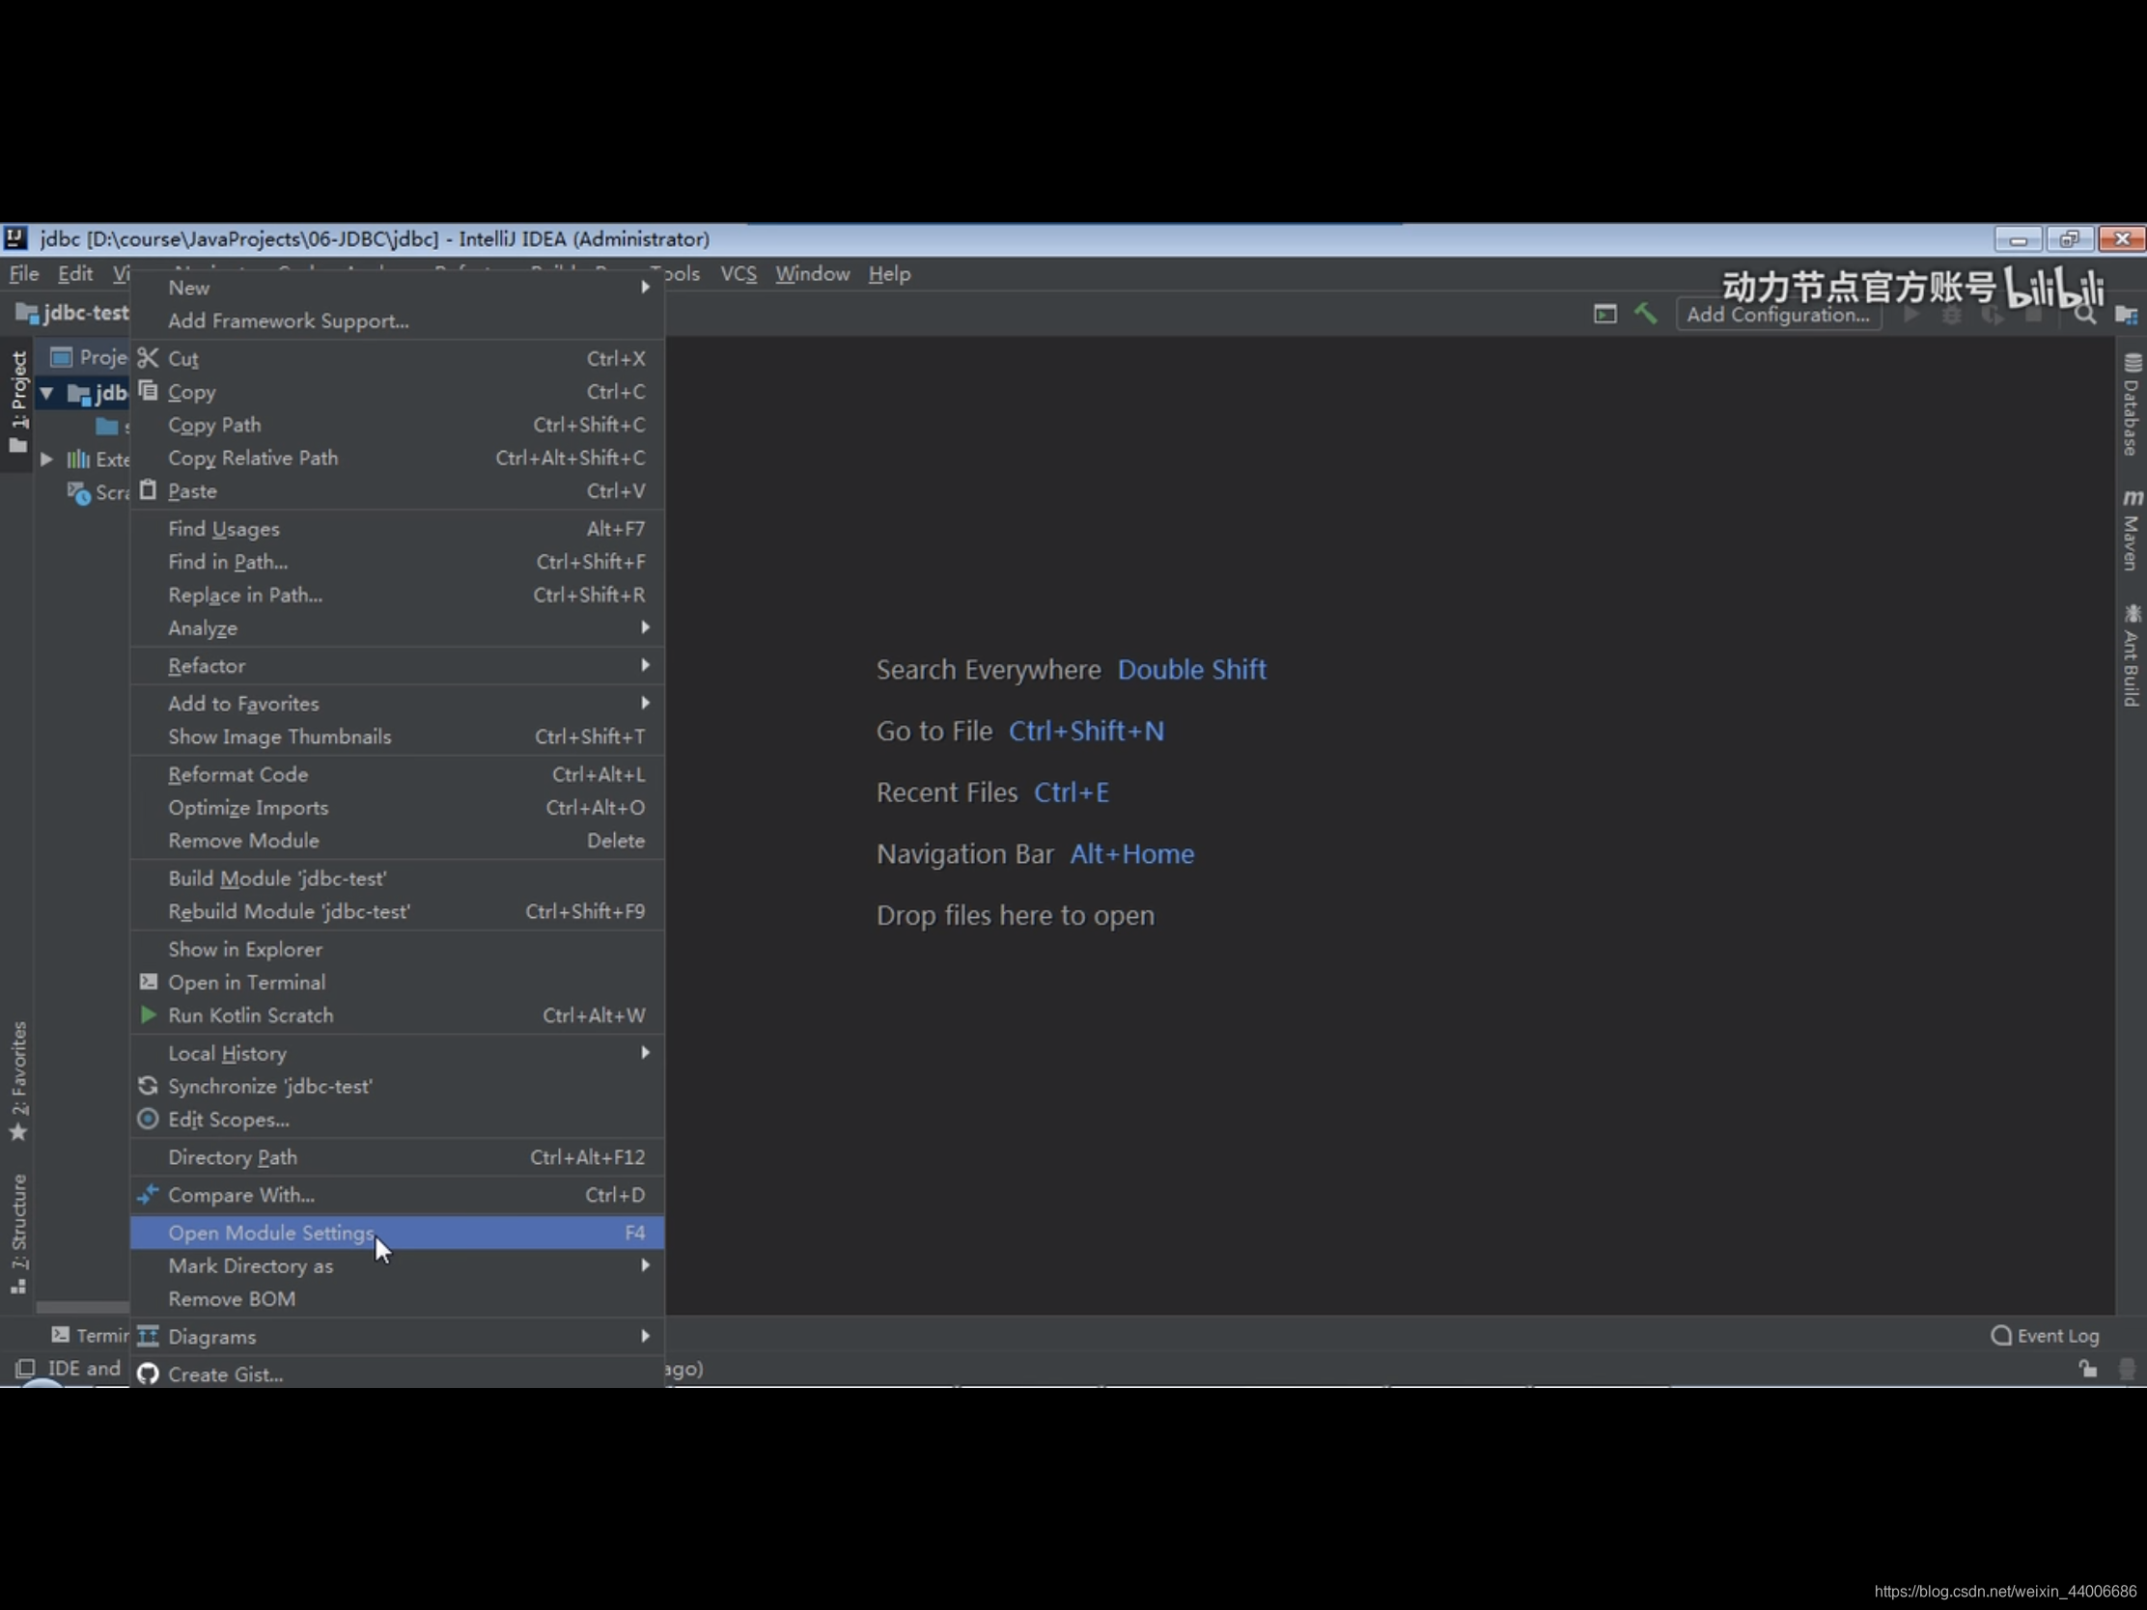2147x1610 pixels.
Task: Click the Copy icon in context menu
Action: 148,391
